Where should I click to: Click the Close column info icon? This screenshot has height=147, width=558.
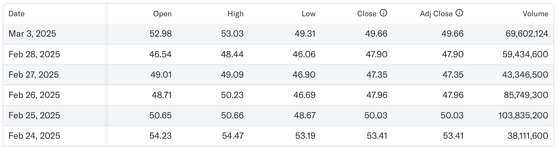383,13
